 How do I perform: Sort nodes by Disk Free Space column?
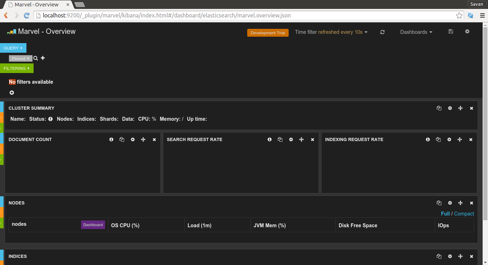pos(358,225)
